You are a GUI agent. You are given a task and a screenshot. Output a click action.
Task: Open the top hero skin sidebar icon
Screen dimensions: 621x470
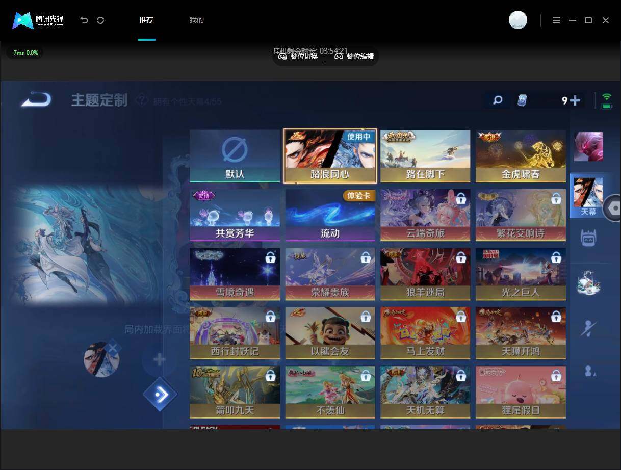[588, 146]
